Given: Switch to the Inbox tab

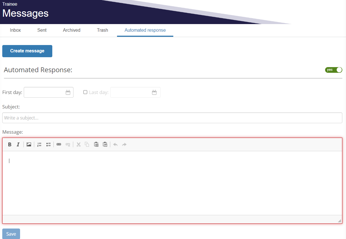Looking at the screenshot, I should (15, 30).
